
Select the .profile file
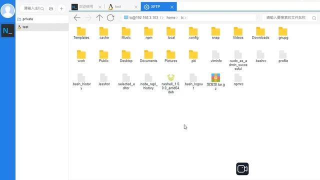(x=283, y=56)
